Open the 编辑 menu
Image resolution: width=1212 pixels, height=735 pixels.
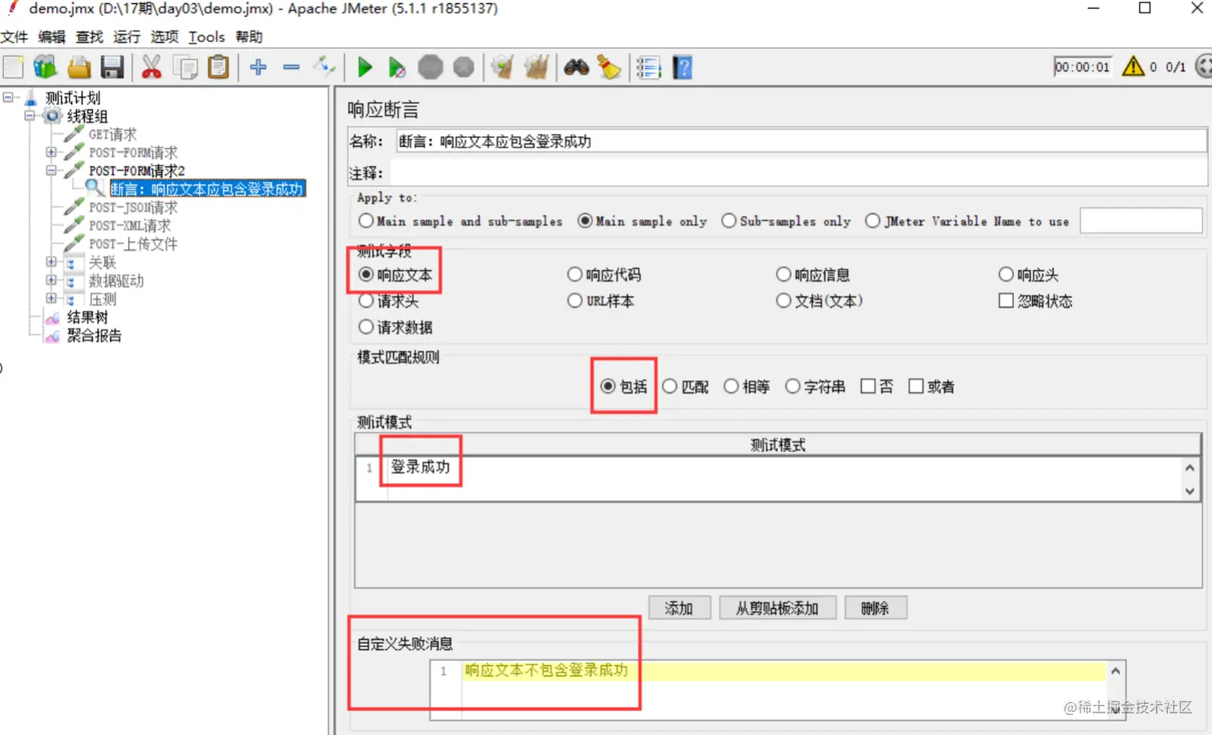tap(51, 37)
